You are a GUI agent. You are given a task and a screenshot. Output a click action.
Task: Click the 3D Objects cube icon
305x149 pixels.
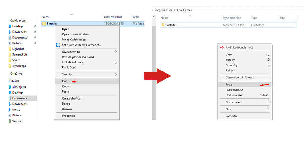[x=10, y=87]
